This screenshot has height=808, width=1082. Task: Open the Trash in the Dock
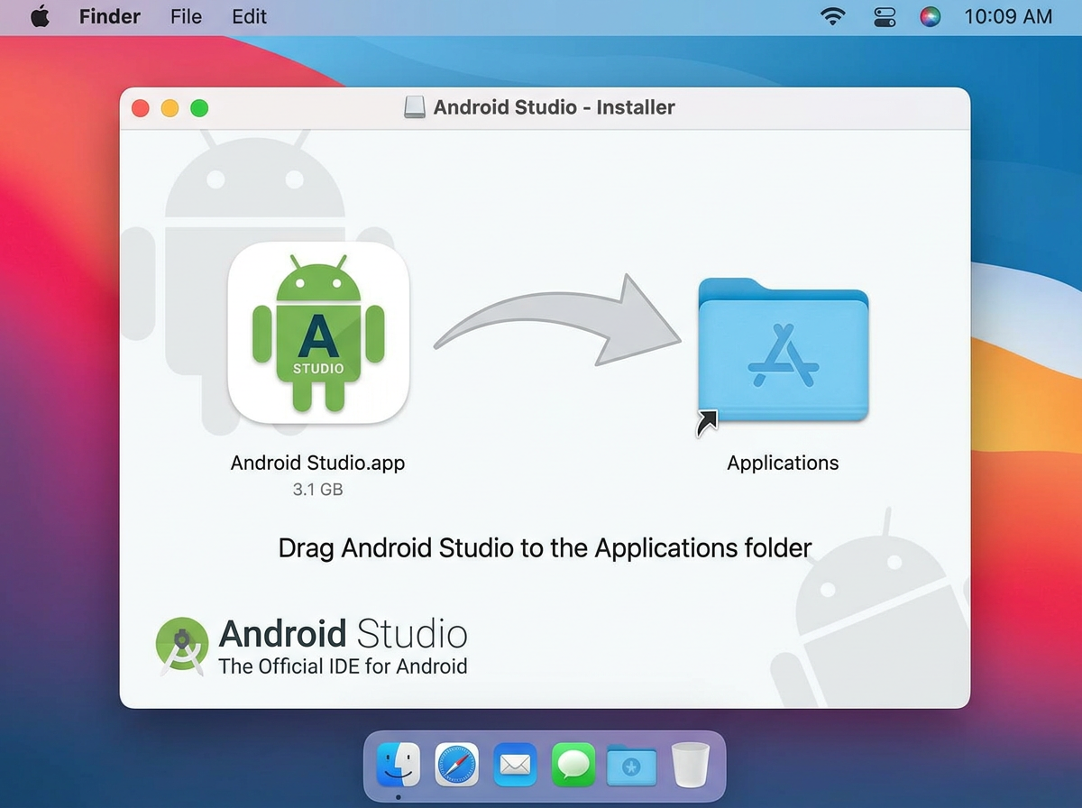[691, 766]
